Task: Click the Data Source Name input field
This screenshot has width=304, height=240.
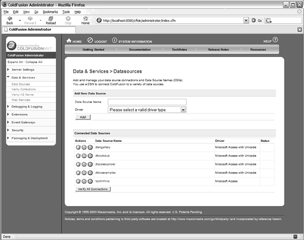Action: (147, 102)
